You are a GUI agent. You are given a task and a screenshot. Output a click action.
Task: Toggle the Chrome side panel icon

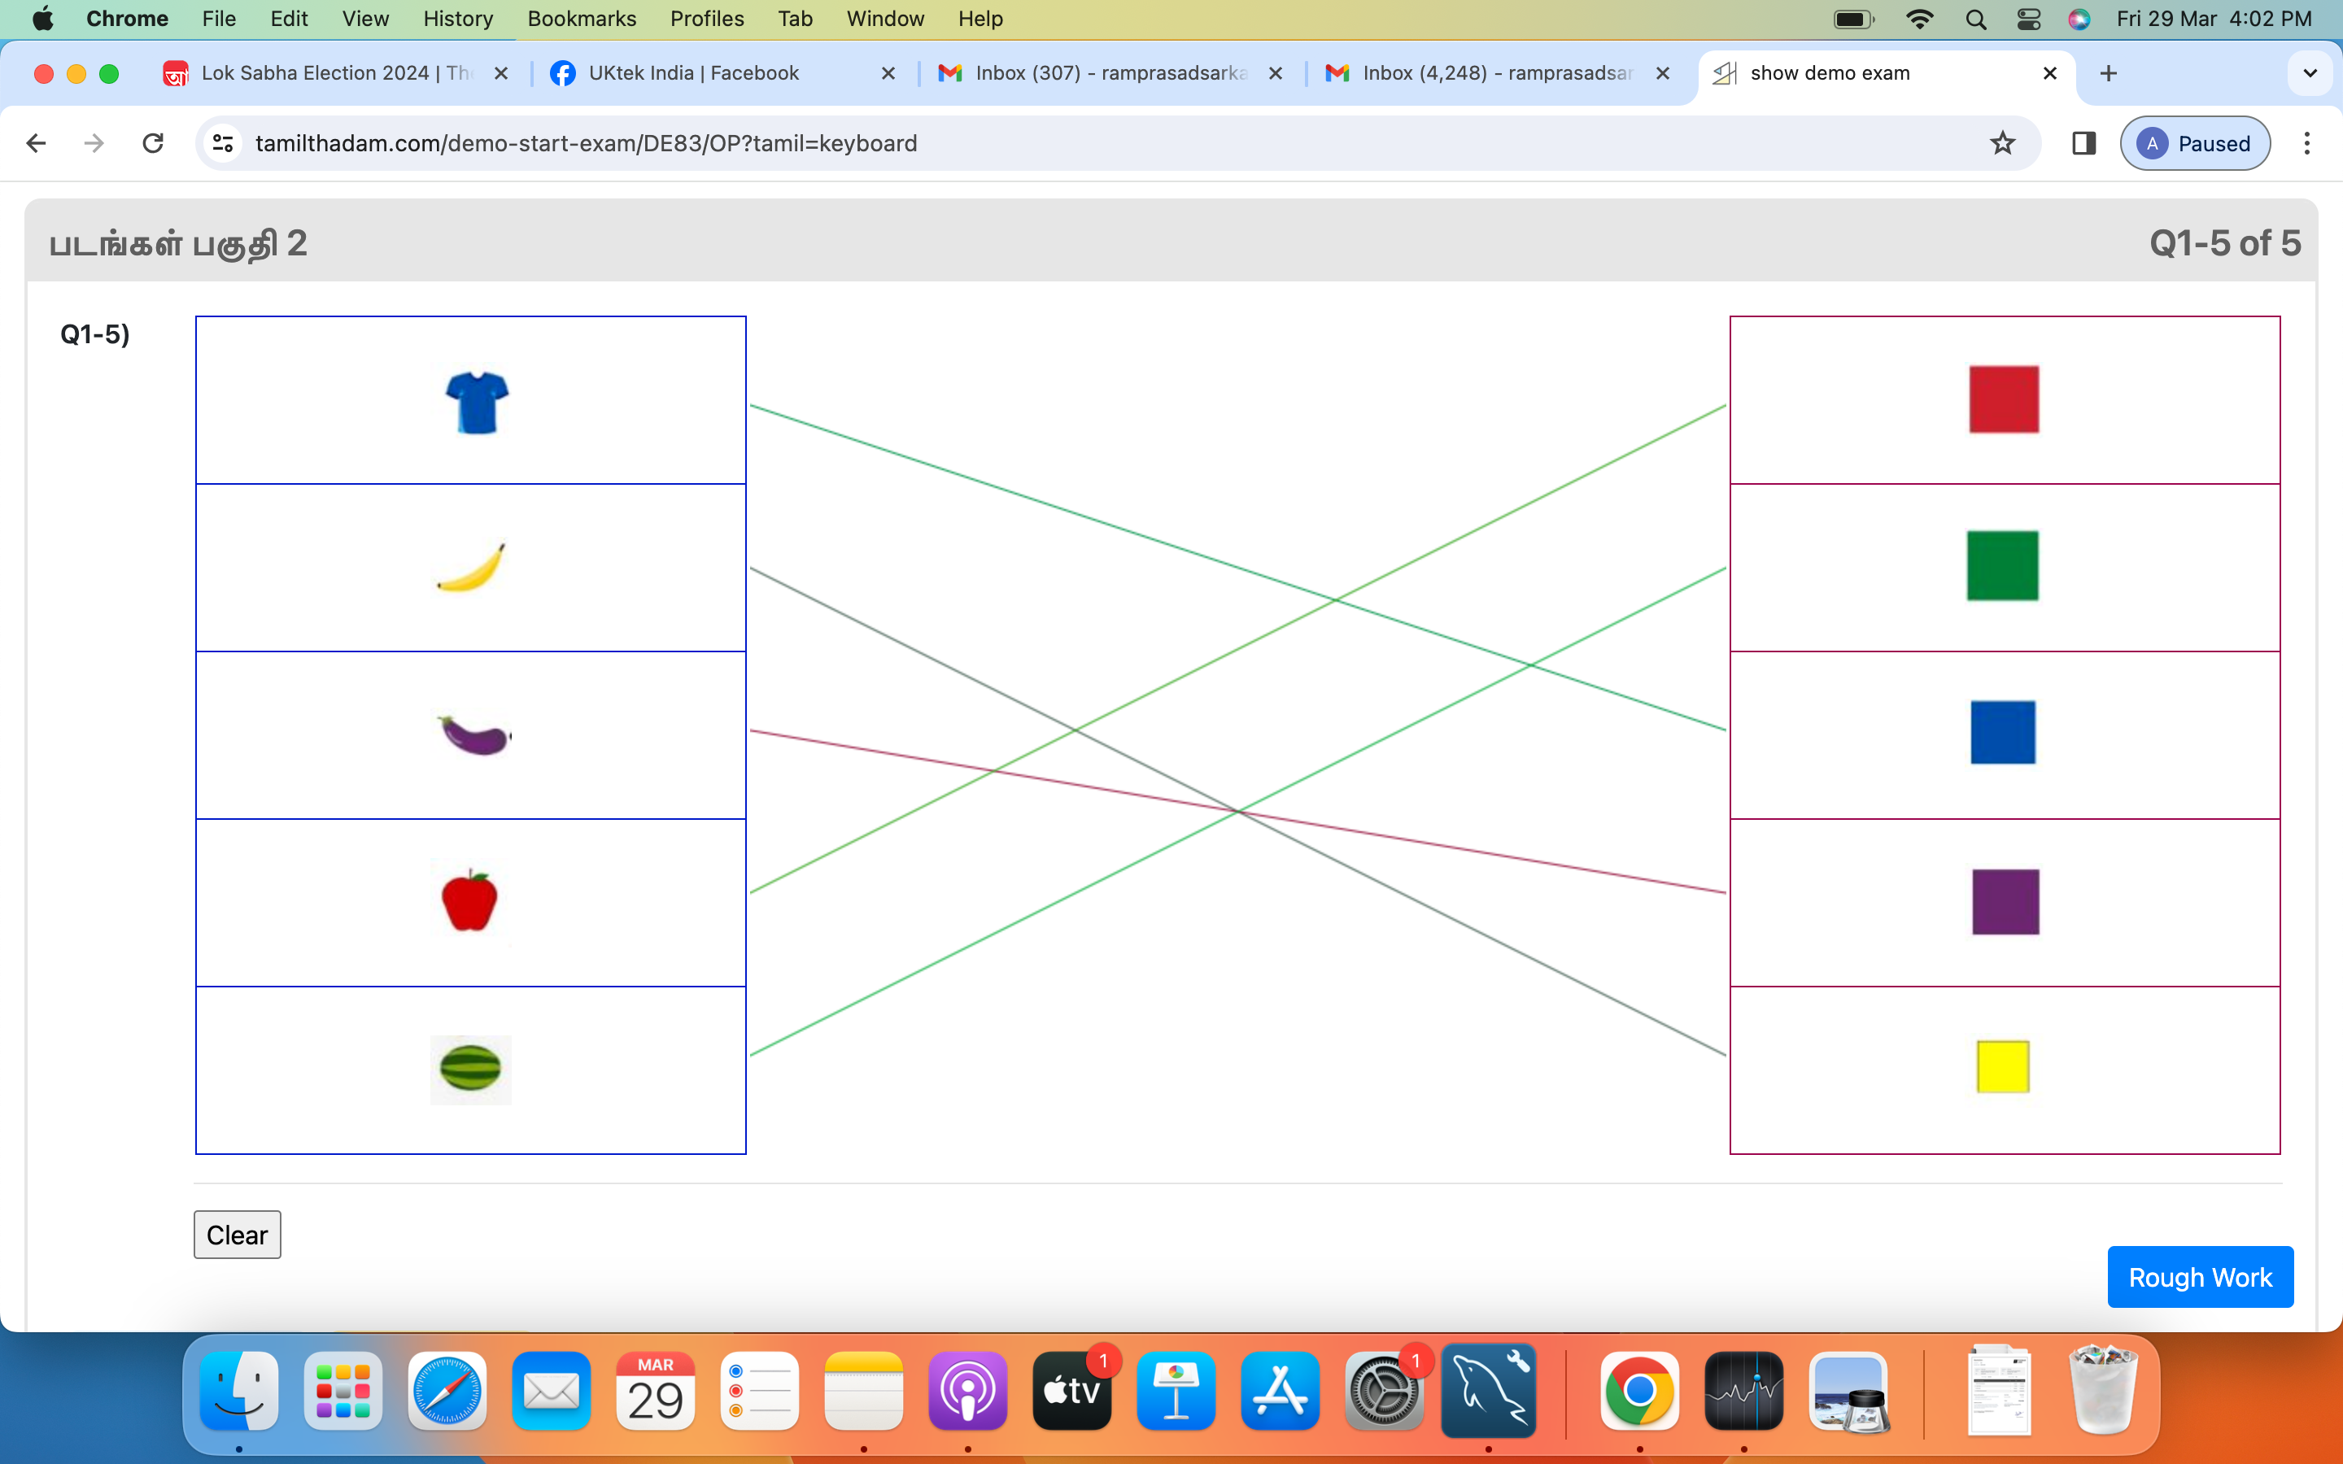point(2083,143)
